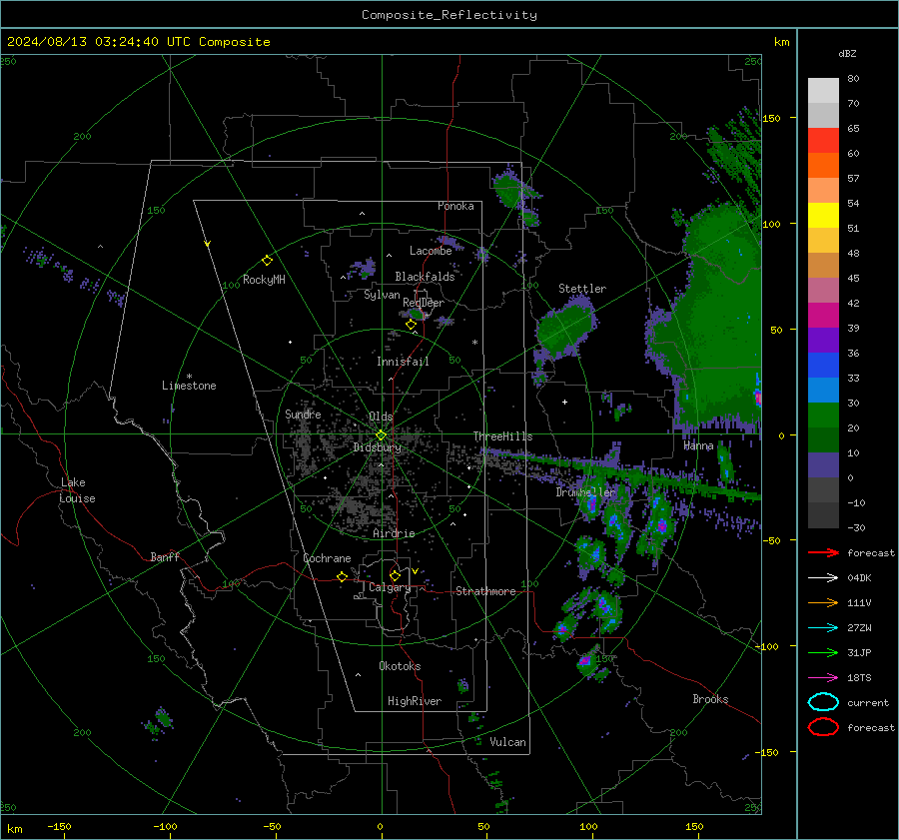Click the white 04DK arrow icon
Image resolution: width=899 pixels, height=840 pixels.
pos(823,577)
